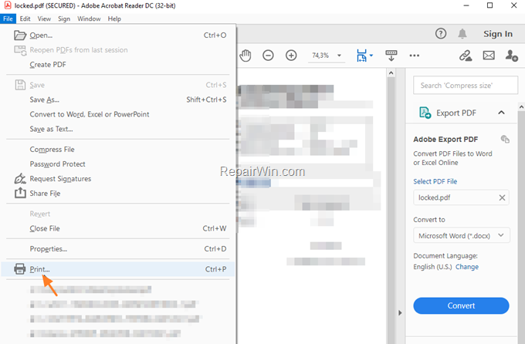
Task: Click the Sign In button
Action: click(497, 34)
